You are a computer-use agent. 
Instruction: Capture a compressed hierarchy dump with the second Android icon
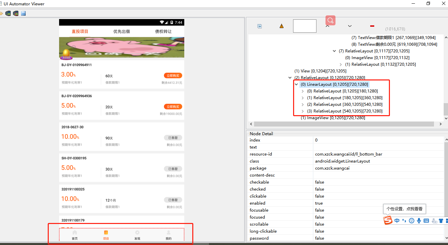coord(16,13)
